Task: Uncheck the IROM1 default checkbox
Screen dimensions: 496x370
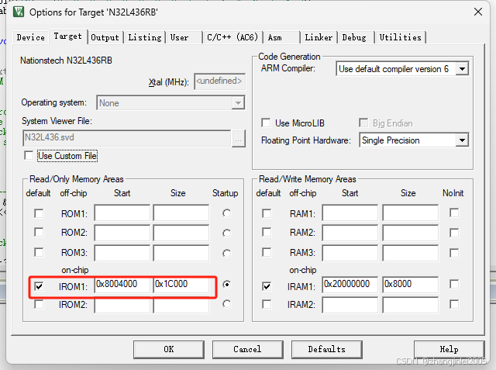Action: 39,286
